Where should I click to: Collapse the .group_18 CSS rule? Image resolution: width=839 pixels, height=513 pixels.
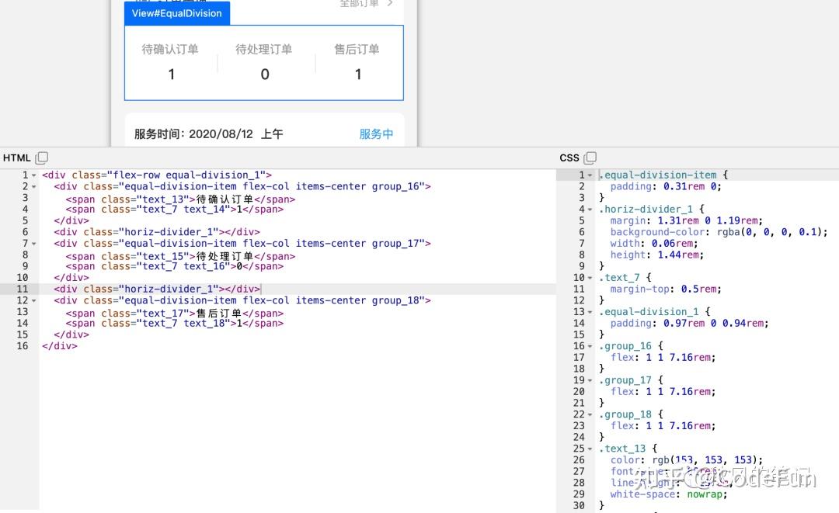[588, 414]
